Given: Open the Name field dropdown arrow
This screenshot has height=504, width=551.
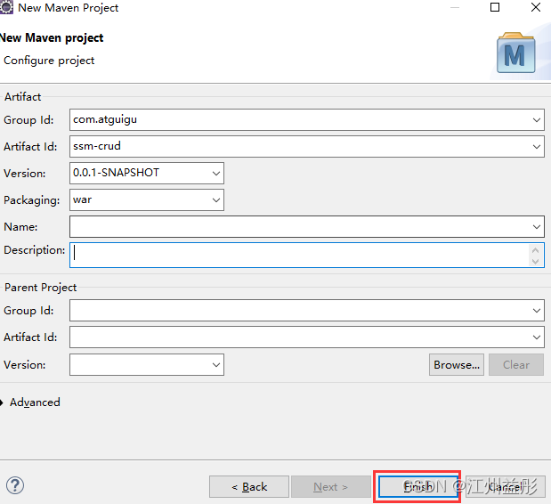Looking at the screenshot, I should [x=536, y=227].
